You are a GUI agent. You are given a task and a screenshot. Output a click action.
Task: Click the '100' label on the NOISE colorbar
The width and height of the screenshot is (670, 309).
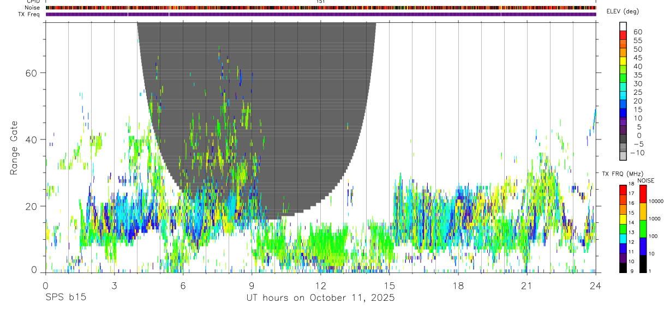point(654,236)
